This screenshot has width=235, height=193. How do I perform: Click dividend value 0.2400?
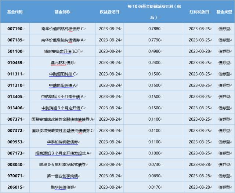[154, 63]
